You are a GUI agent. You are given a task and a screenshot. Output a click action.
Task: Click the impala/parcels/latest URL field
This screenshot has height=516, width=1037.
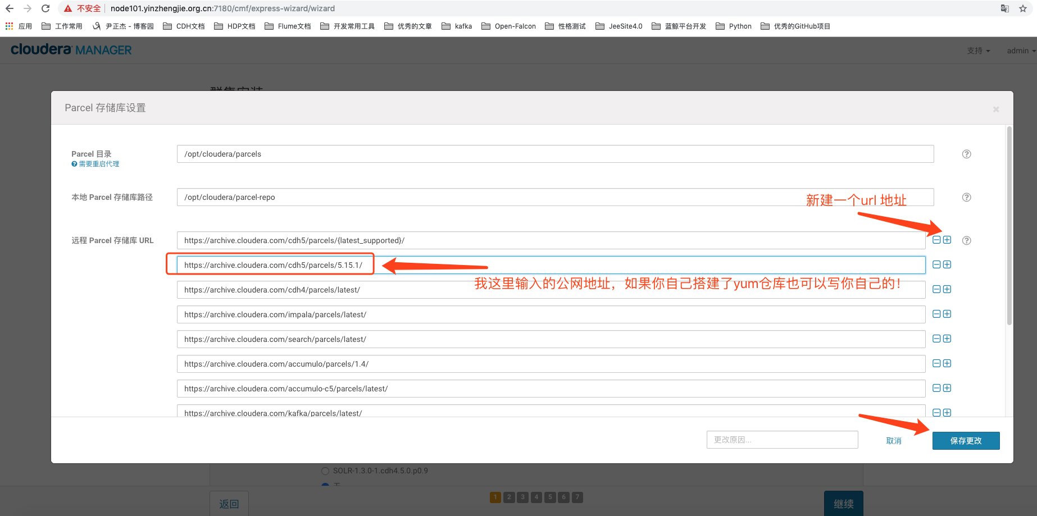pos(551,314)
